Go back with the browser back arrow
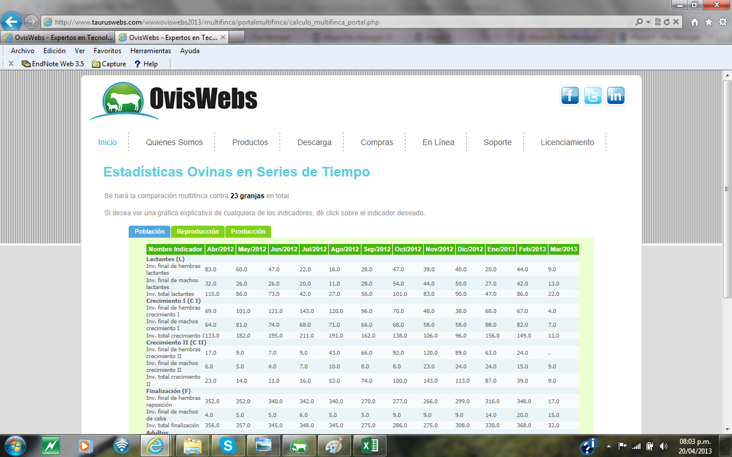The height and width of the screenshot is (457, 732). (11, 22)
